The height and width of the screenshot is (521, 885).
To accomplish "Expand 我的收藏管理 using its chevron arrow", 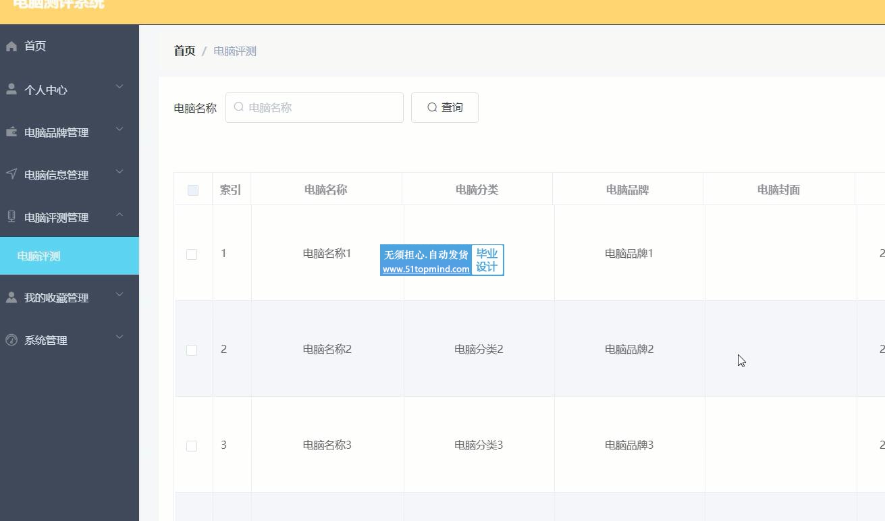I will pyautogui.click(x=119, y=295).
